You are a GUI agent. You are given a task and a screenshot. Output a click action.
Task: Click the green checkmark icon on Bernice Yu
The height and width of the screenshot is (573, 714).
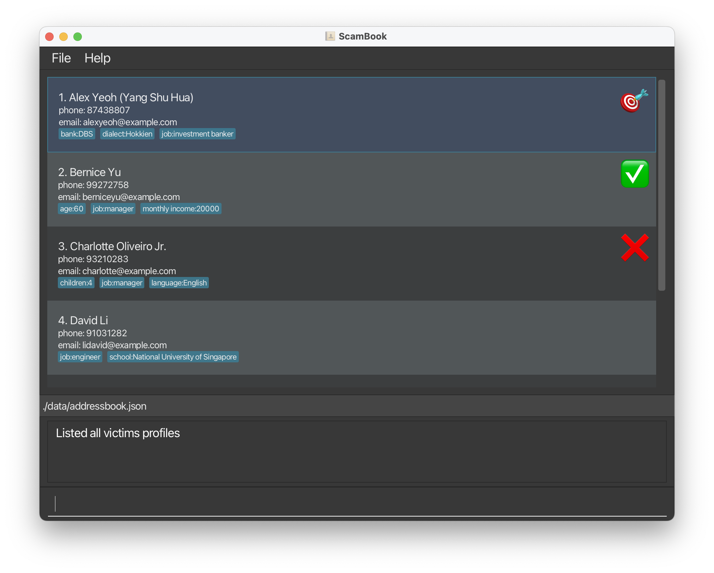(635, 174)
